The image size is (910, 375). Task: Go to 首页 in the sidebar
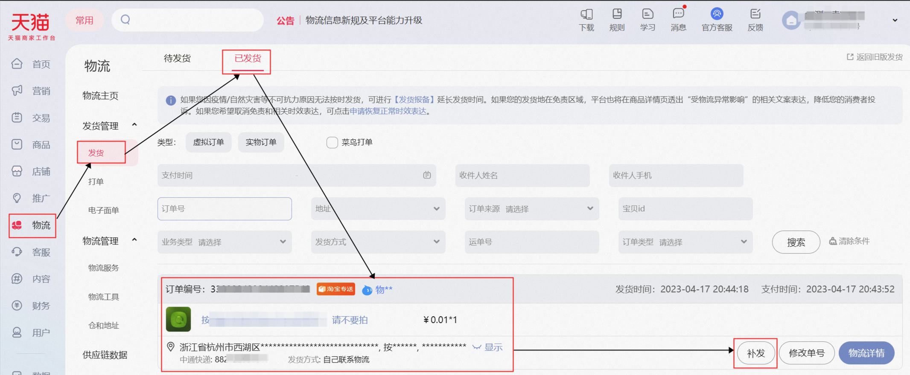click(32, 64)
